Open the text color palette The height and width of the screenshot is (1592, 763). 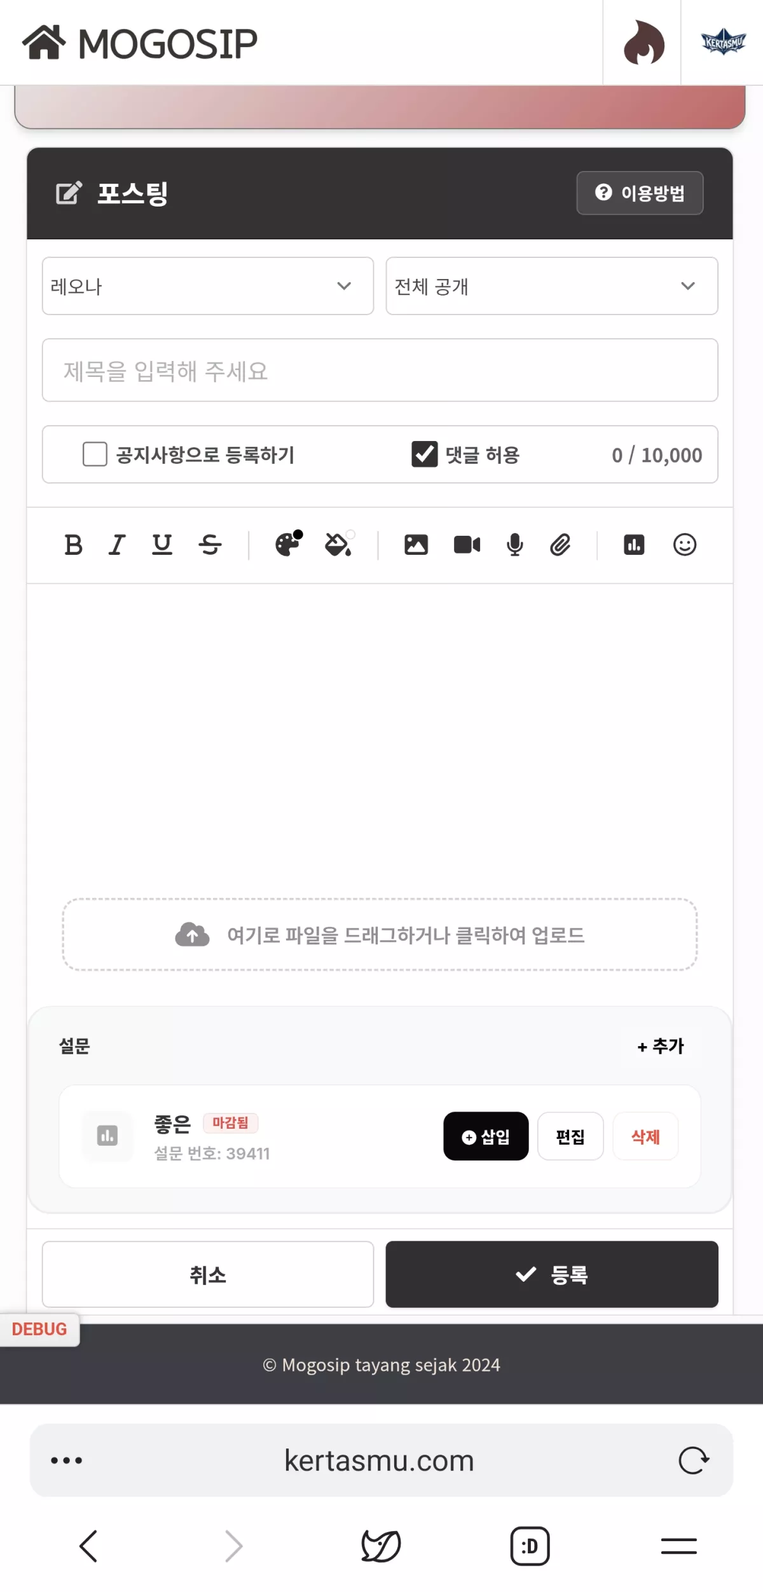click(288, 545)
